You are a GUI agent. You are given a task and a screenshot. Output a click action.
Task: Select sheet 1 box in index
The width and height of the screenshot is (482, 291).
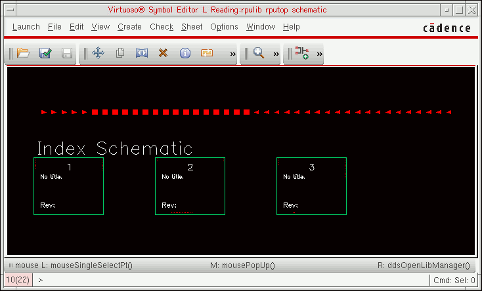pyautogui.click(x=68, y=186)
